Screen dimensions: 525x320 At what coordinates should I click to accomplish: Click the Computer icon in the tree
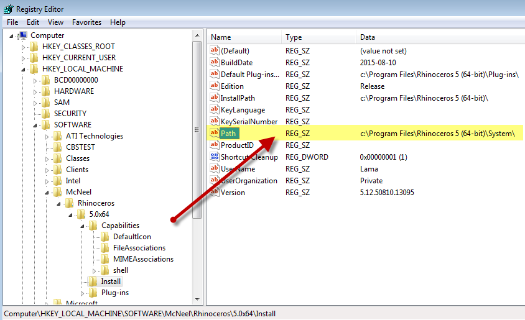pyautogui.click(x=23, y=35)
